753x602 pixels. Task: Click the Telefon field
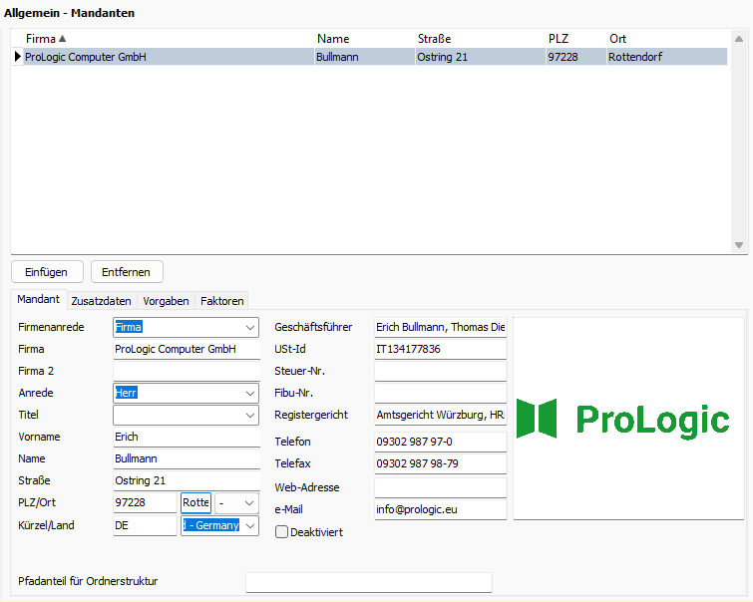point(441,443)
